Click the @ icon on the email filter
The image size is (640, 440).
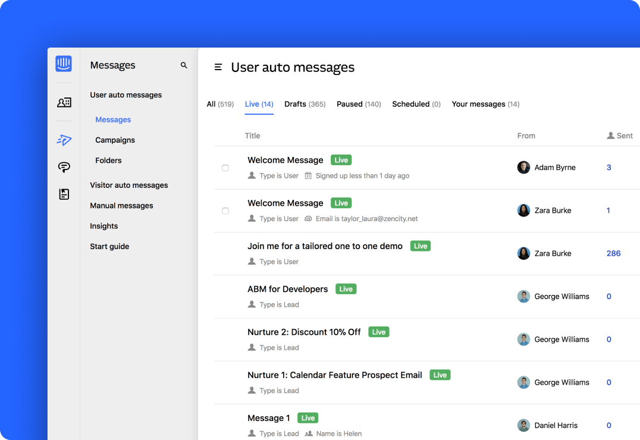[309, 218]
